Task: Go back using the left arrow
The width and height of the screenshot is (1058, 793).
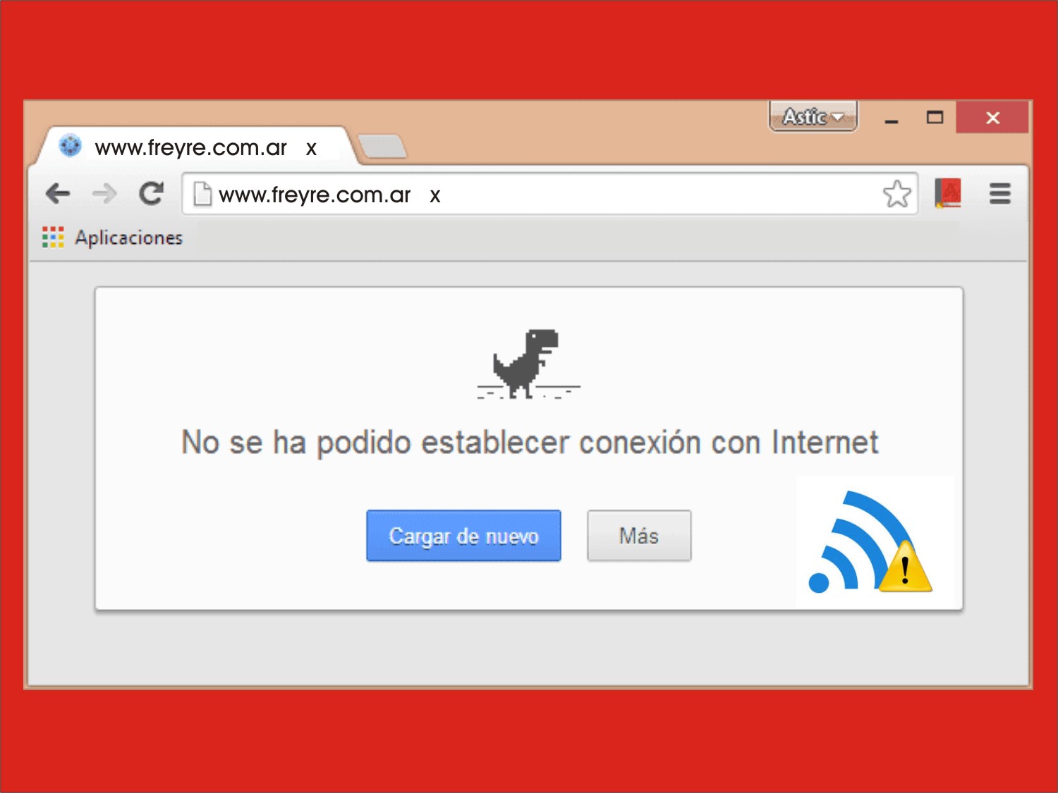Action: tap(58, 193)
